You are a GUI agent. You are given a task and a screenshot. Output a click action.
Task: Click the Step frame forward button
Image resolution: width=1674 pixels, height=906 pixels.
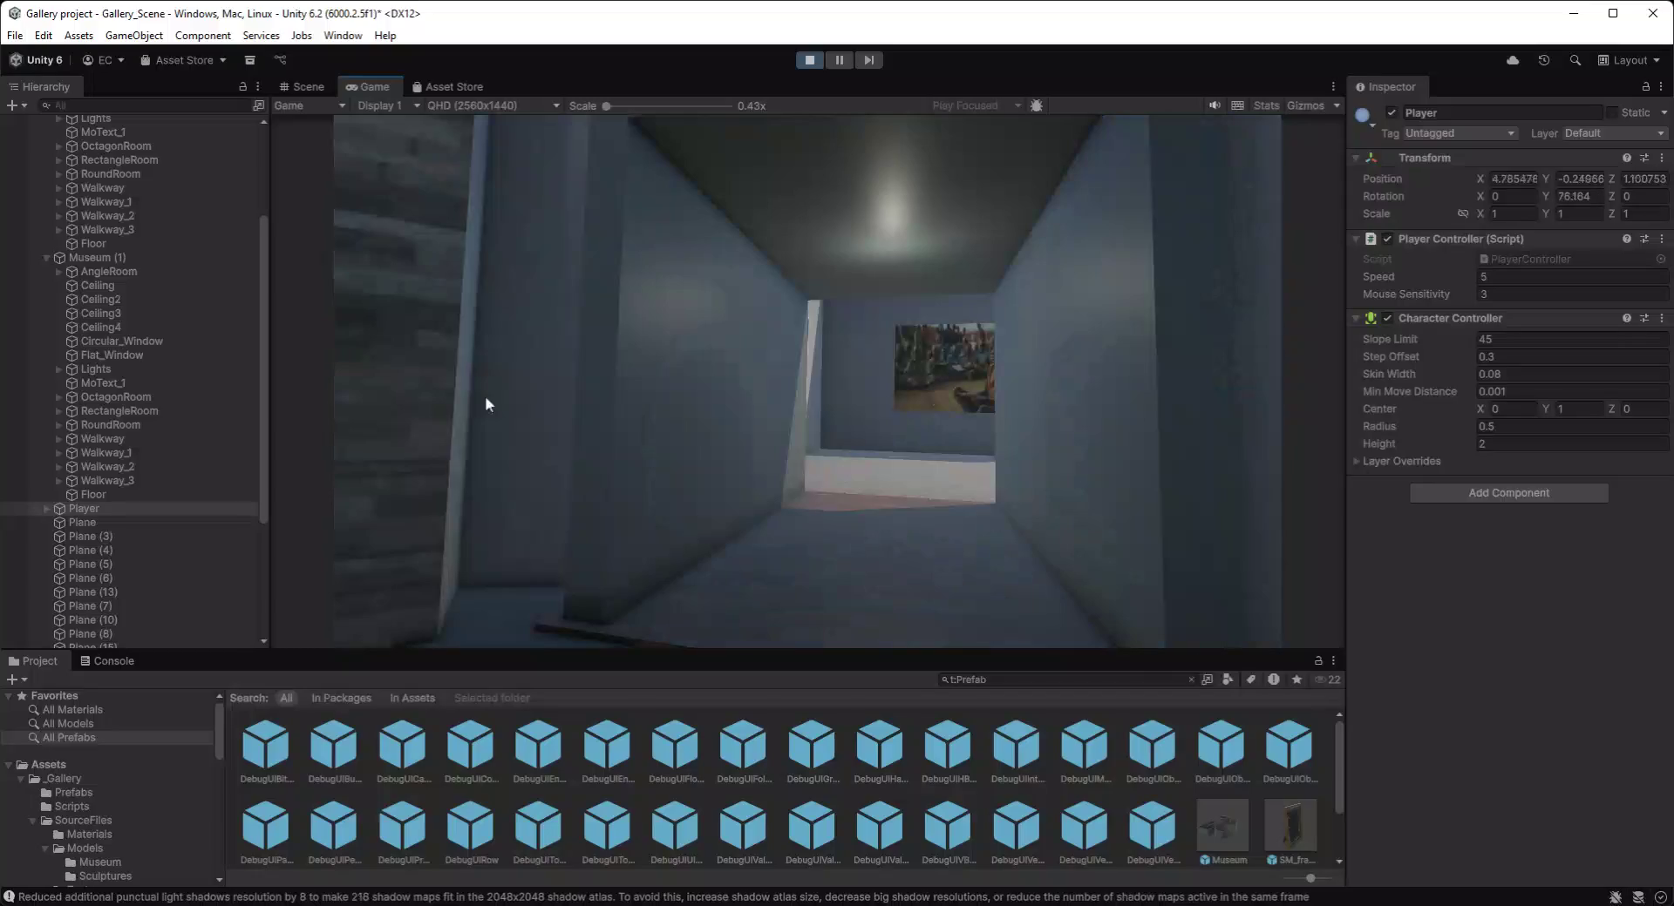(868, 60)
